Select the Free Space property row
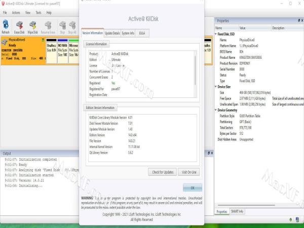The width and height of the screenshot is (304, 228). [x=259, y=98]
